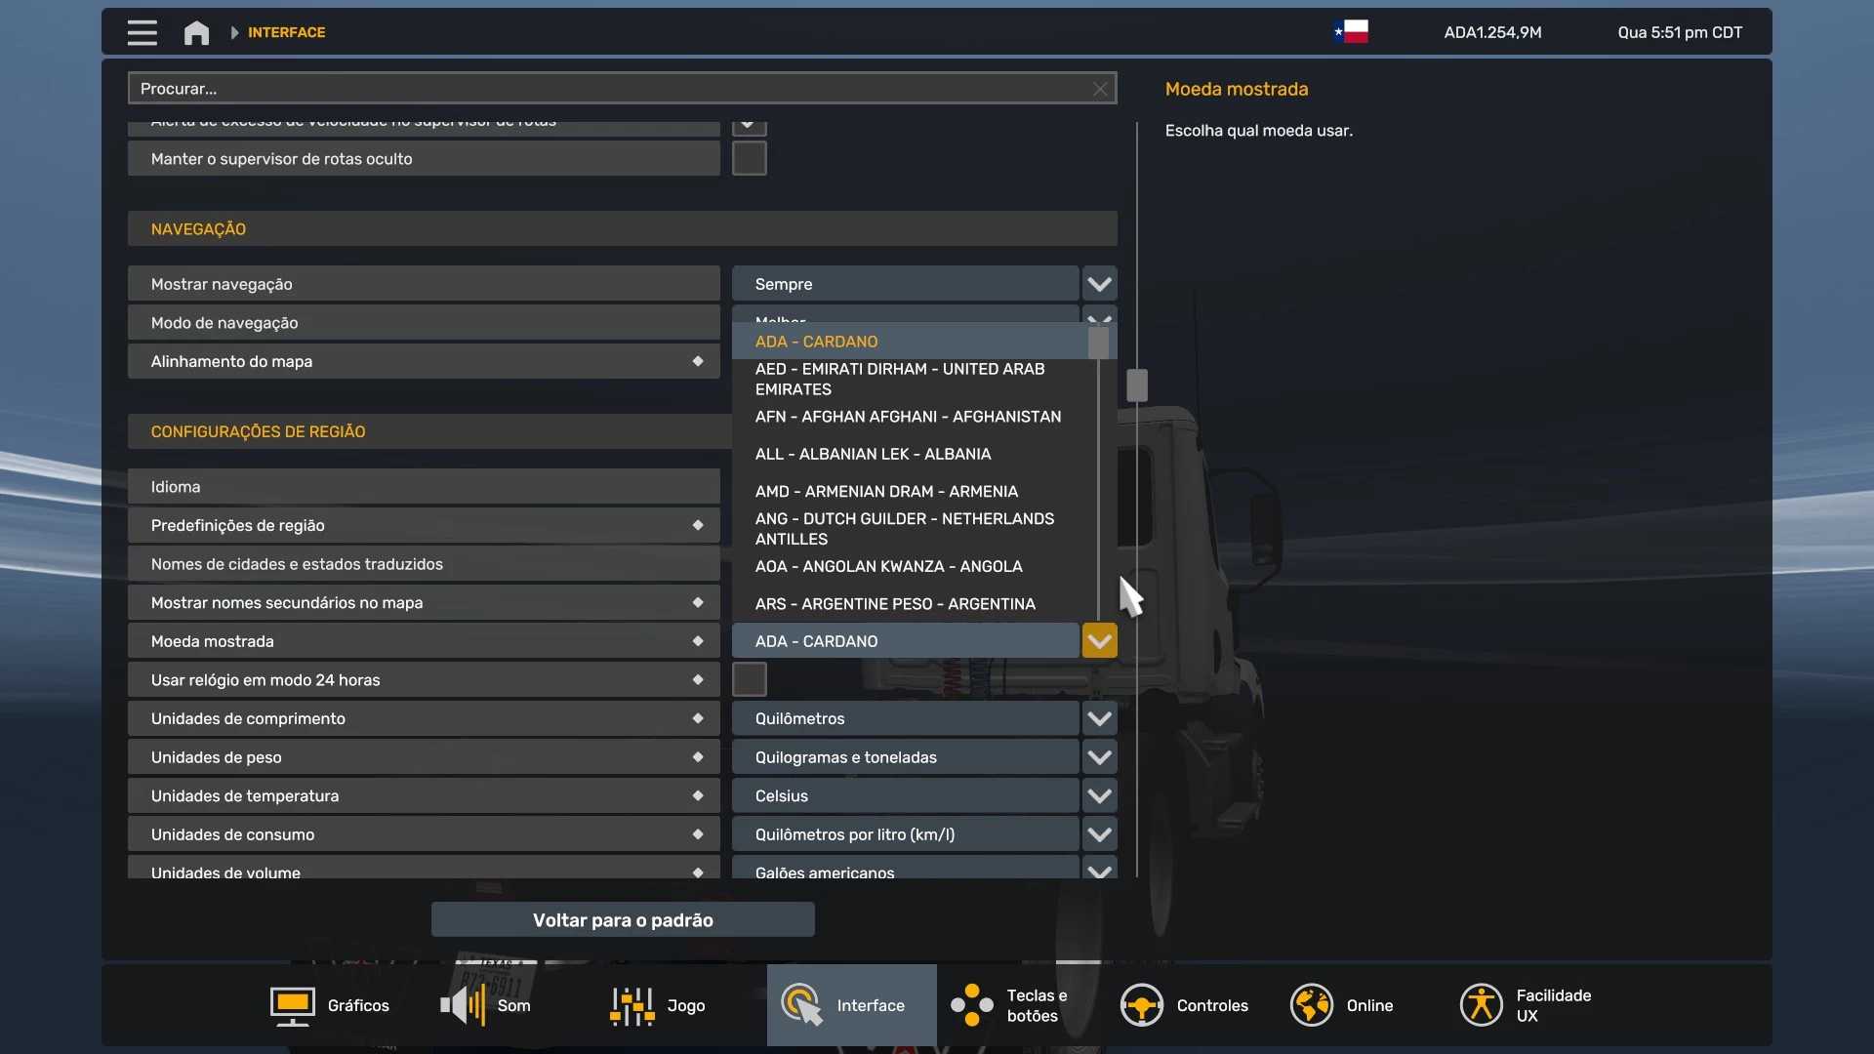Open Facilidade UX accessibility icon
1874x1054 pixels.
click(1481, 1005)
